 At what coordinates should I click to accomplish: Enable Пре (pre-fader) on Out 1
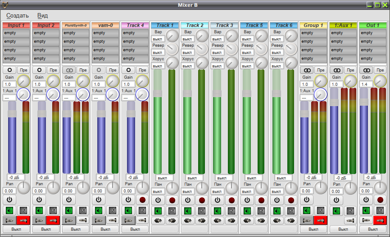point(380,70)
